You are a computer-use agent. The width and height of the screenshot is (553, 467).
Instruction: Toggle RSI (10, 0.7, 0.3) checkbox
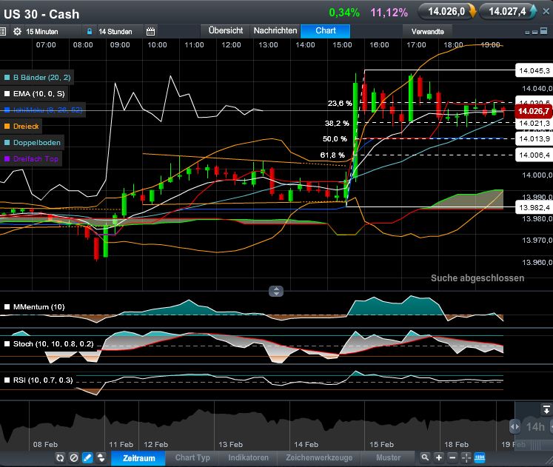(7, 380)
